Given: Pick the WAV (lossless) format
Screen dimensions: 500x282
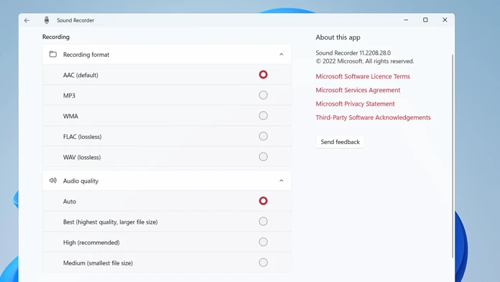Looking at the screenshot, I should point(263,157).
